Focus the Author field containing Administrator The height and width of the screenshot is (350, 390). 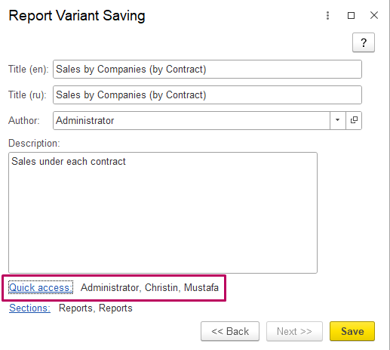192,120
